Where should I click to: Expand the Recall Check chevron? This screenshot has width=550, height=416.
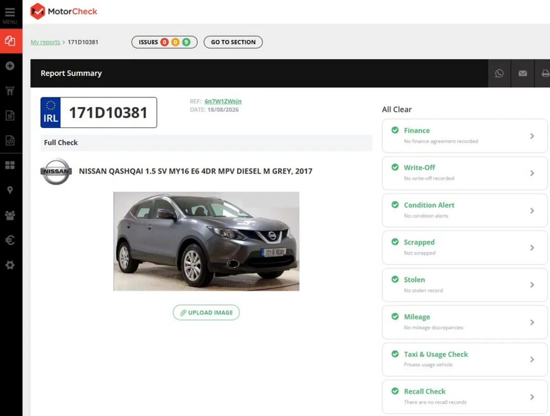point(532,397)
